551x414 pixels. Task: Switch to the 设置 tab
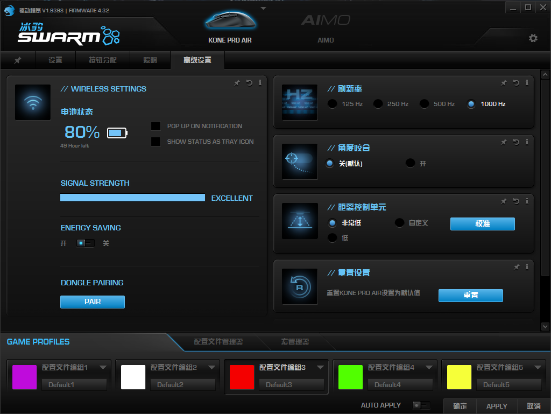tap(55, 60)
